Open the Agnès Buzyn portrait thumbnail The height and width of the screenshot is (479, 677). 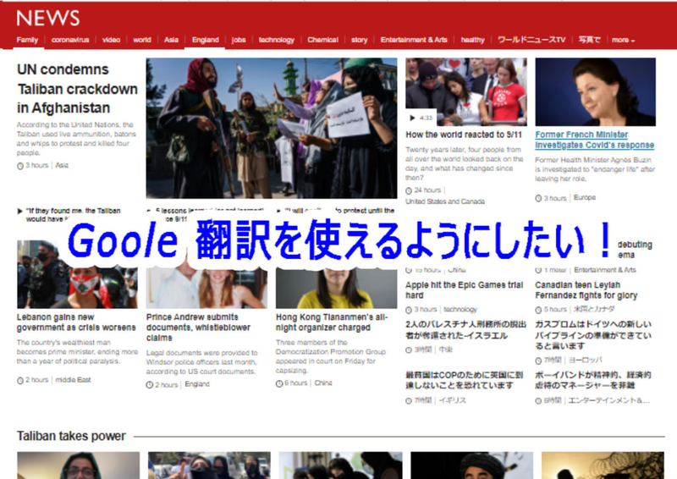pos(596,91)
